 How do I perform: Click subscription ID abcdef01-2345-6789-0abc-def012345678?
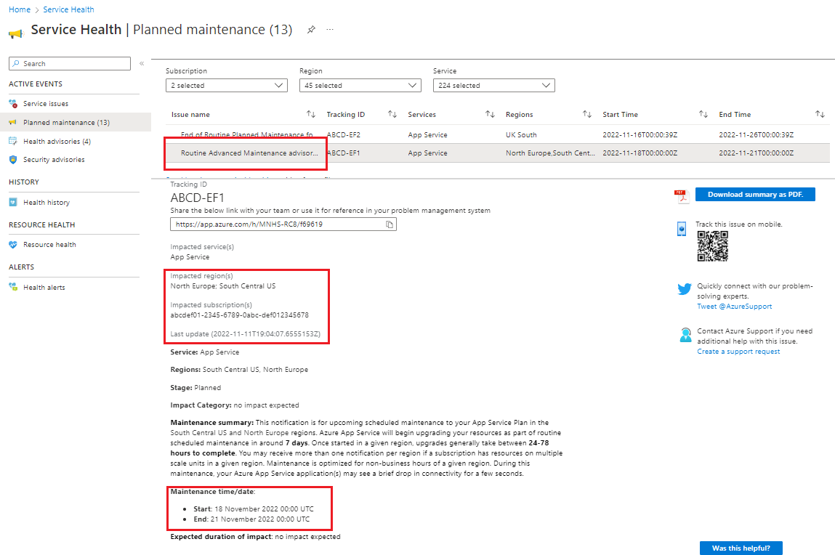(240, 315)
